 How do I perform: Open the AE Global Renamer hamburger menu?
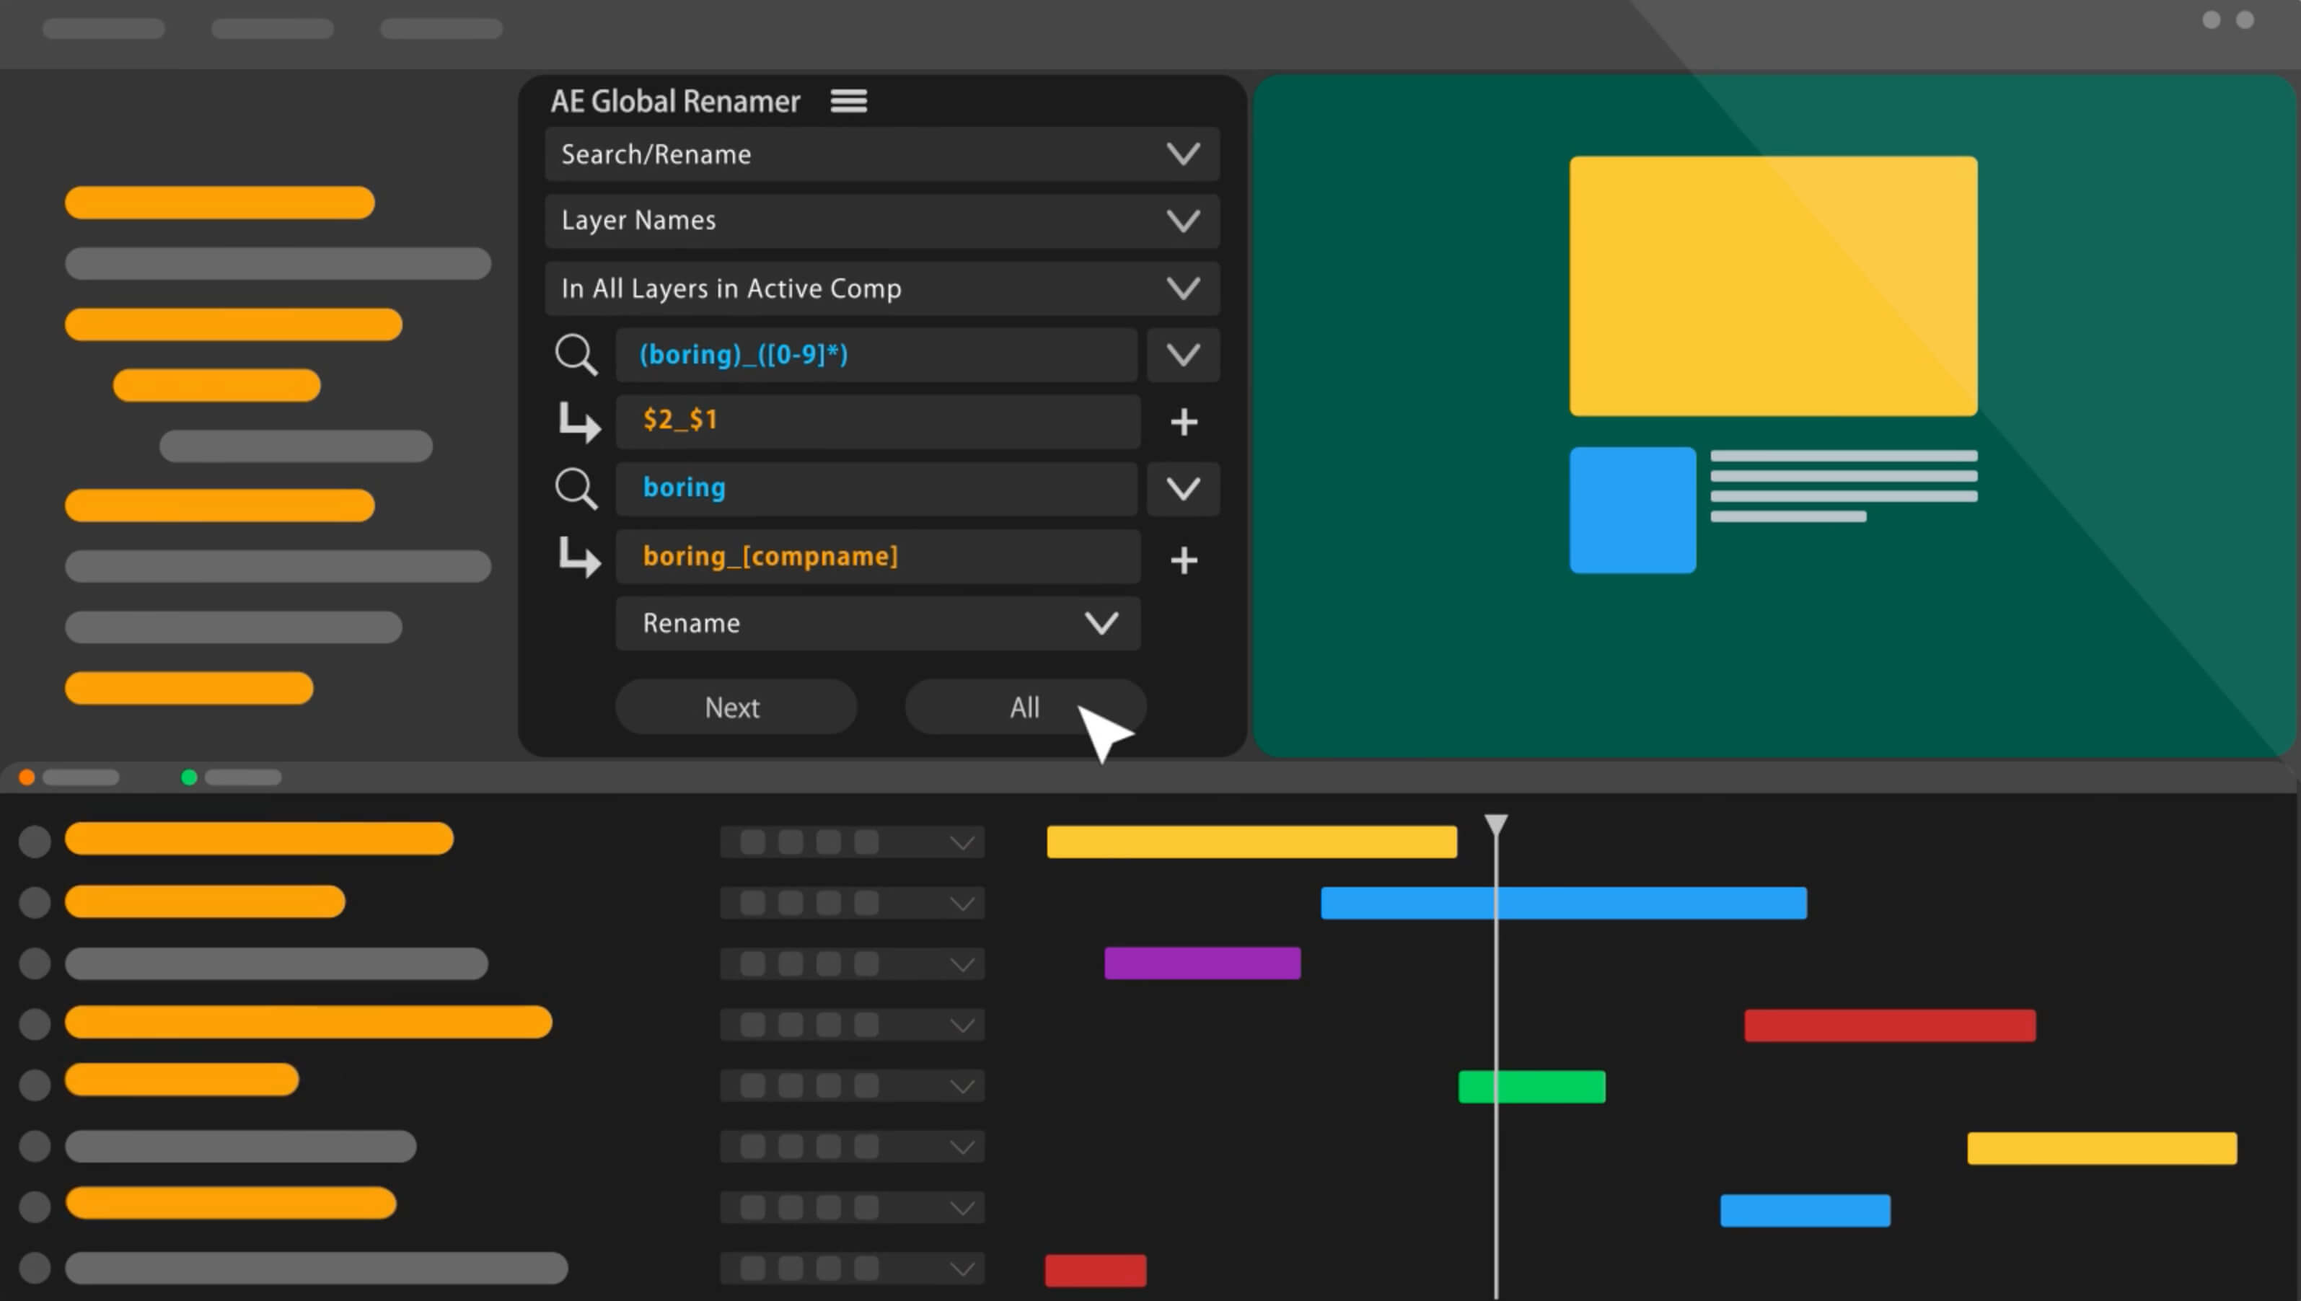coord(848,101)
